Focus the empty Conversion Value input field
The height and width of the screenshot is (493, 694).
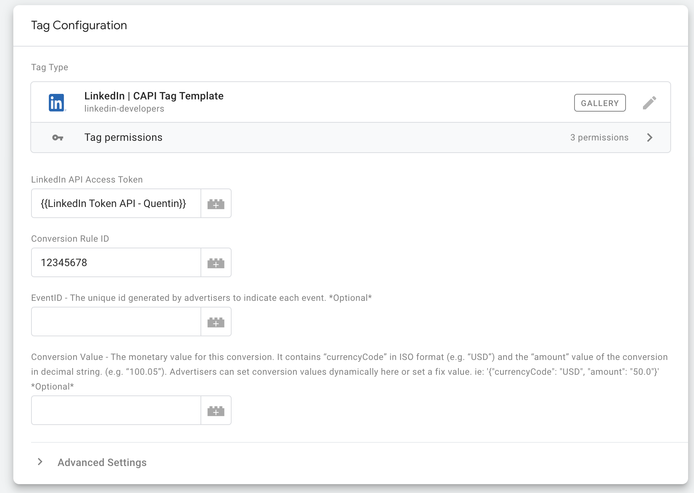(116, 411)
